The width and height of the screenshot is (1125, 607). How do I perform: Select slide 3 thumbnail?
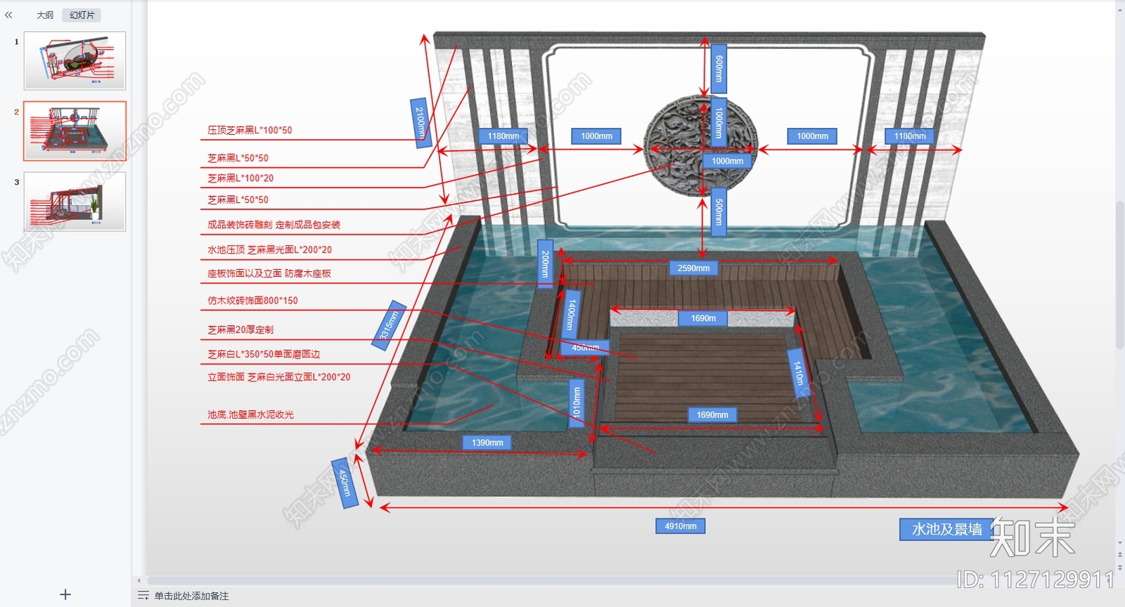[75, 202]
